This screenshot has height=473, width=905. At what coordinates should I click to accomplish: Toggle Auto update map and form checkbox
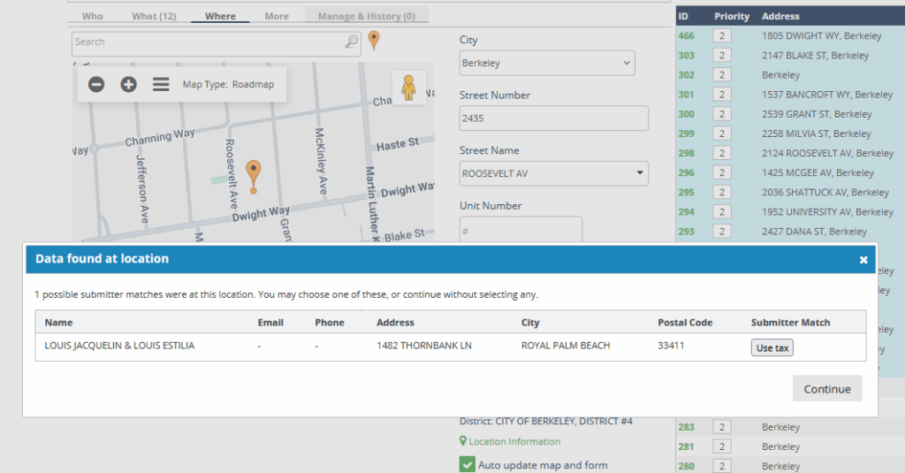pyautogui.click(x=468, y=464)
